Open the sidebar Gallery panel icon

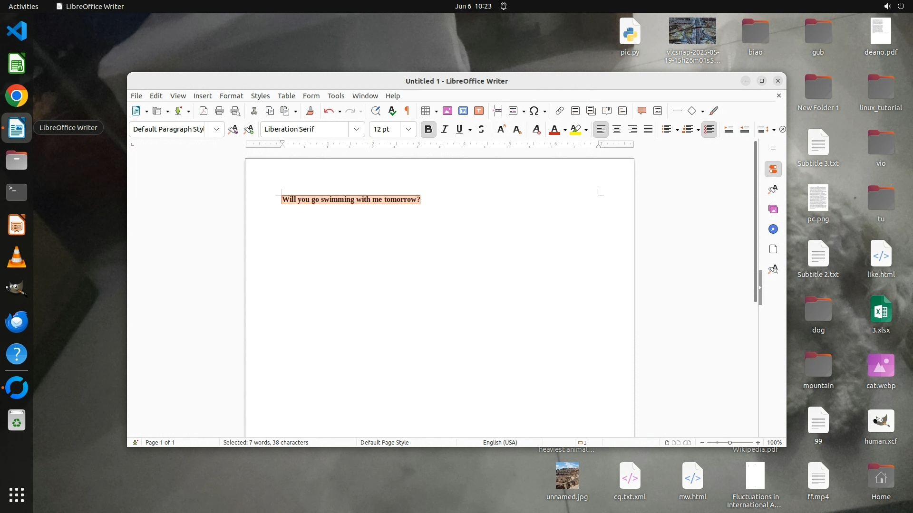(773, 209)
